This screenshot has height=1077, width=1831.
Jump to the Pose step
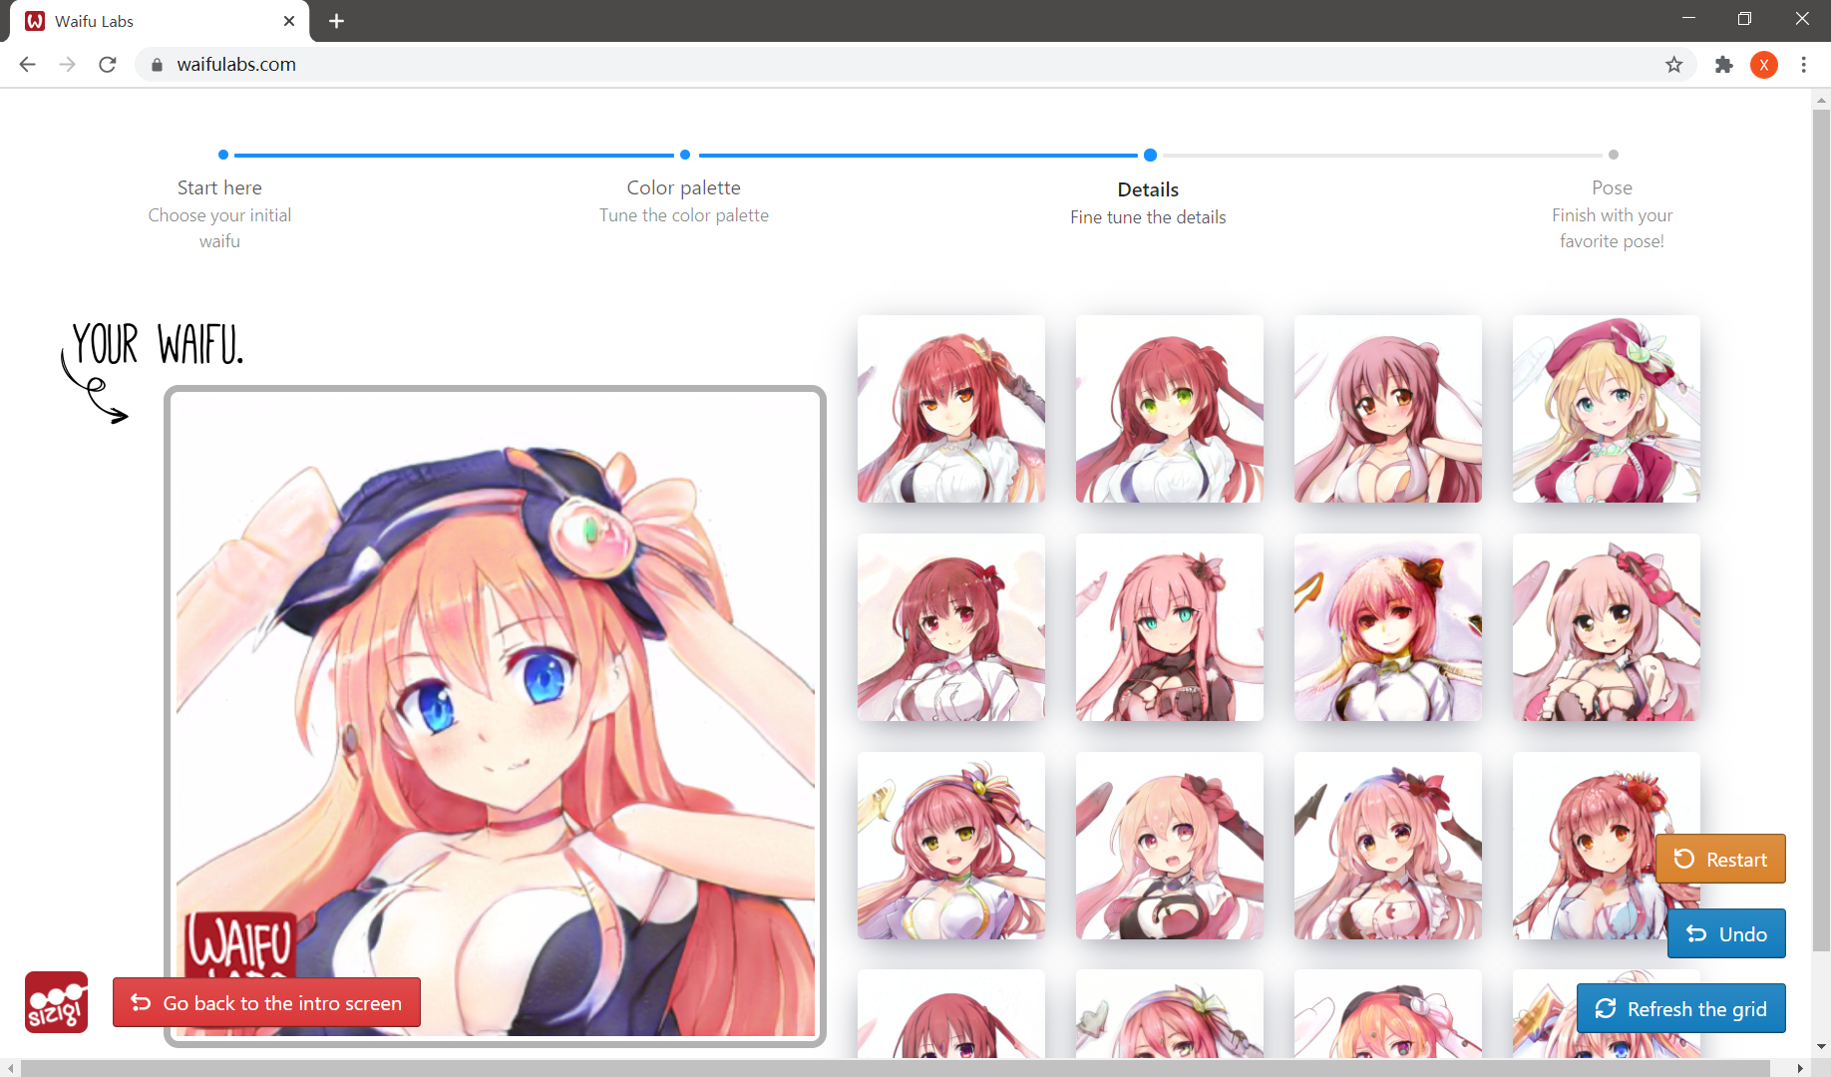pos(1612,187)
